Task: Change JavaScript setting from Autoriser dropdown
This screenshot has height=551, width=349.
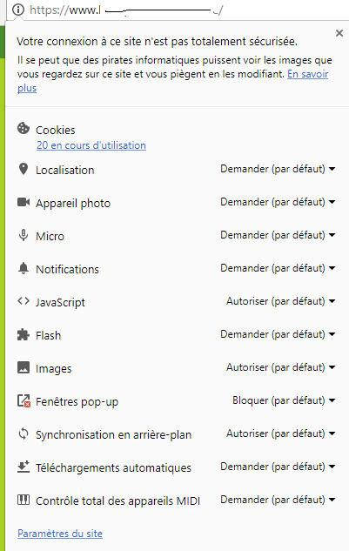Action: click(x=280, y=301)
